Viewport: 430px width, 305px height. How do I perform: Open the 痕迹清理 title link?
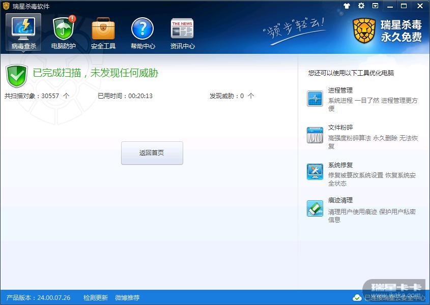pyautogui.click(x=340, y=200)
